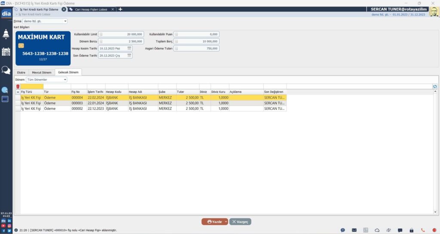Switch to the Mevcut Dönem tab
This screenshot has width=440, height=234.
click(x=42, y=72)
